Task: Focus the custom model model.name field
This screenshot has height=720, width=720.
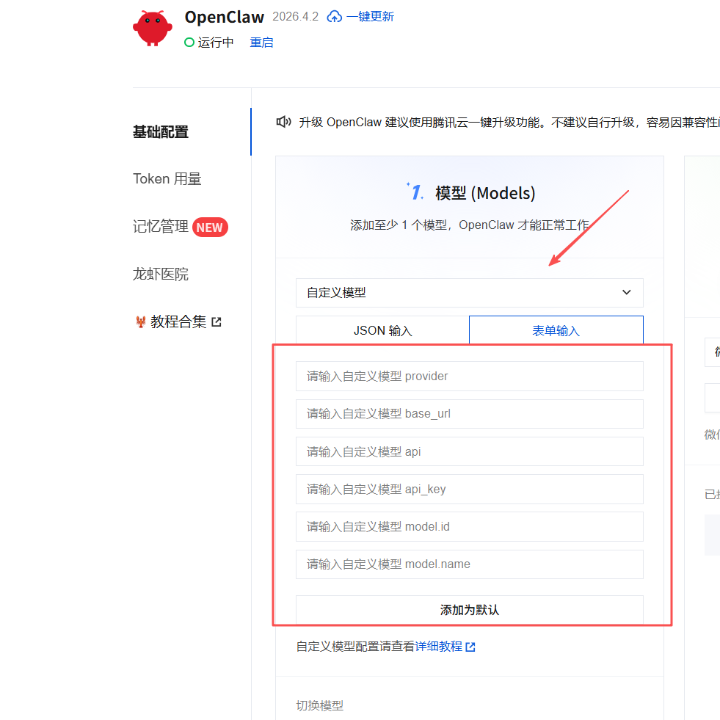Action: (x=469, y=564)
